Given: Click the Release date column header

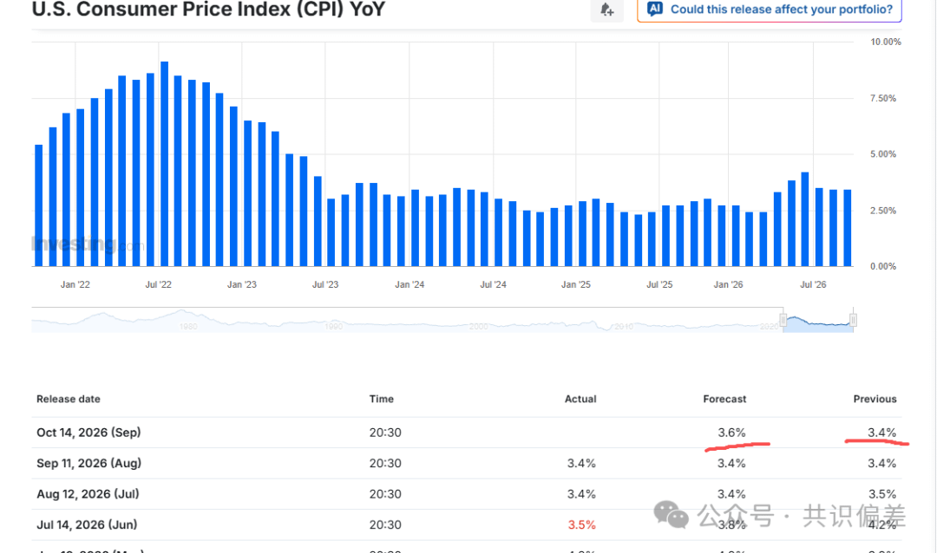Looking at the screenshot, I should (69, 399).
